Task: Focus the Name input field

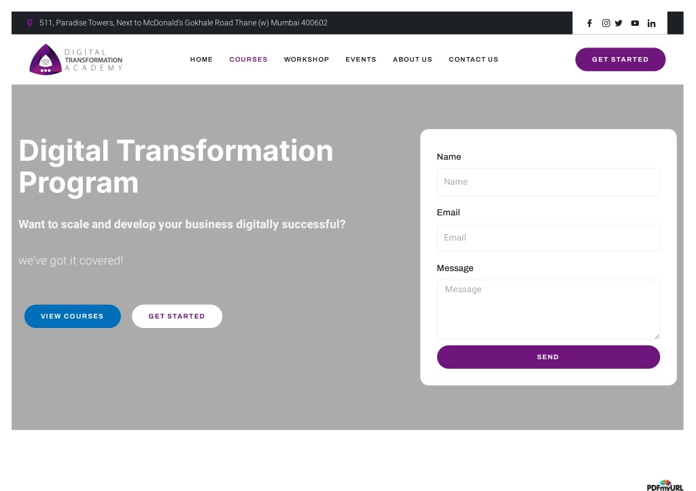Action: (549, 182)
